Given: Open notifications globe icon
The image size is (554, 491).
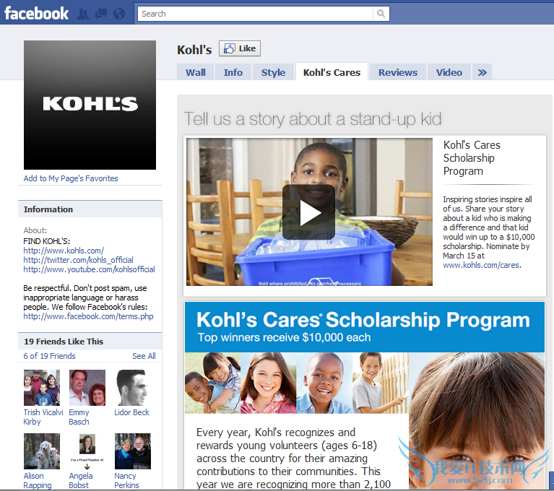Looking at the screenshot, I should tap(119, 14).
